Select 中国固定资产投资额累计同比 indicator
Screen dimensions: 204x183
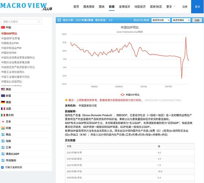(18, 67)
